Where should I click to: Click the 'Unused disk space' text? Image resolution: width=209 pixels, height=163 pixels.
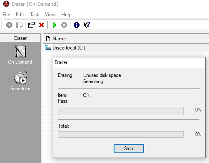click(x=102, y=75)
